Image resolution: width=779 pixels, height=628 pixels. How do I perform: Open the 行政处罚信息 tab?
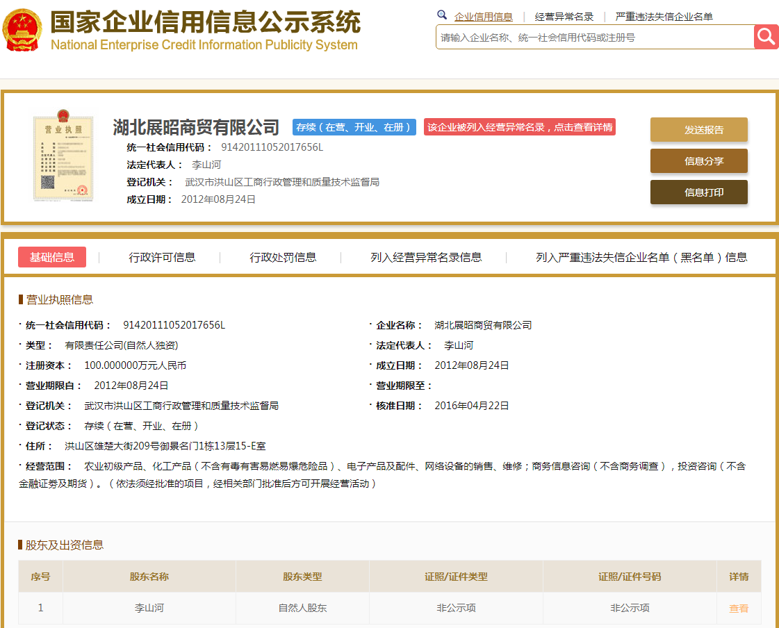(x=283, y=257)
